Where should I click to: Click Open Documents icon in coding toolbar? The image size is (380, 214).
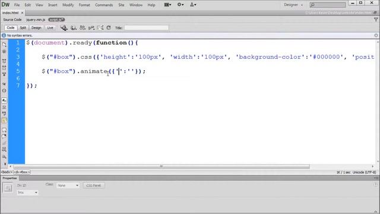pyautogui.click(x=4, y=45)
